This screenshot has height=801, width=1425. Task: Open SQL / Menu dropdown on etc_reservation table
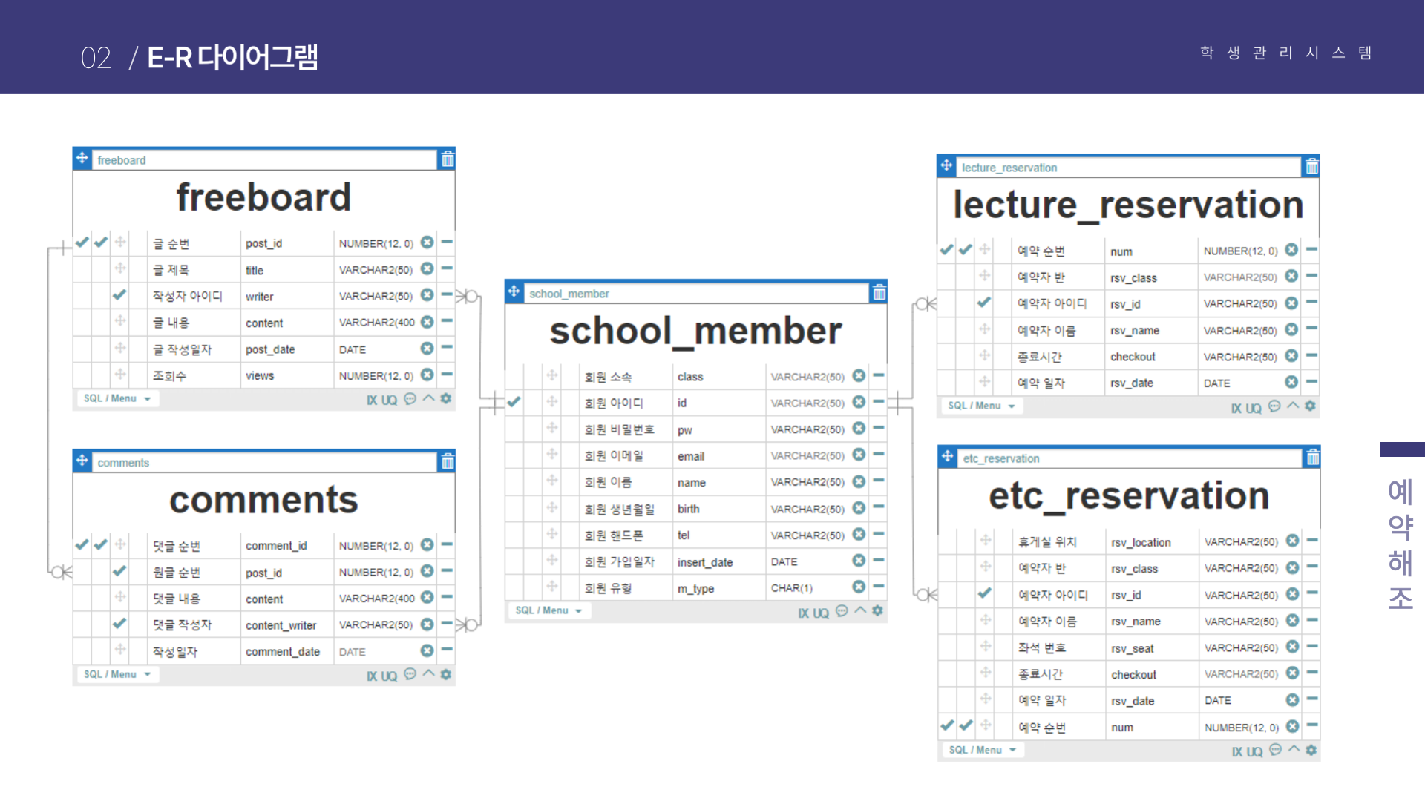point(983,750)
